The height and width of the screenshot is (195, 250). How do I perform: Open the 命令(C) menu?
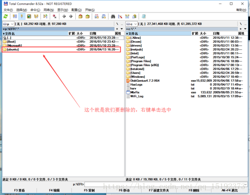35,10
